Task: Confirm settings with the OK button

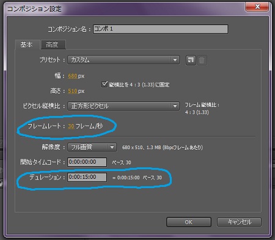Action: [189, 222]
